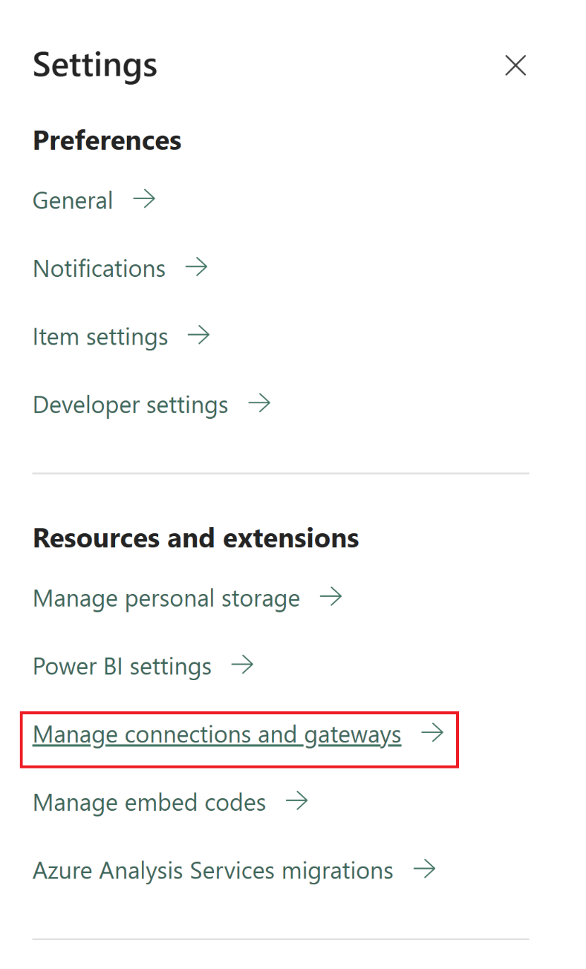Open Manage embed codes
586x969 pixels.
pyautogui.click(x=149, y=801)
